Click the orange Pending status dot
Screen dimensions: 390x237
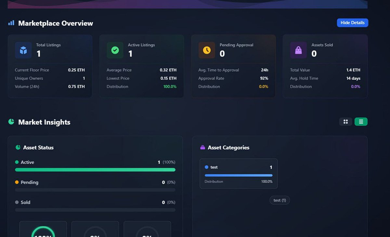tap(17, 182)
